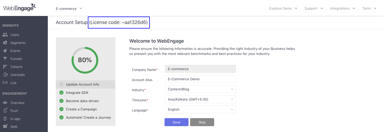Image resolution: width=384 pixels, height=132 pixels.
Task: Click the In-app phone icon
Action: [5, 119]
